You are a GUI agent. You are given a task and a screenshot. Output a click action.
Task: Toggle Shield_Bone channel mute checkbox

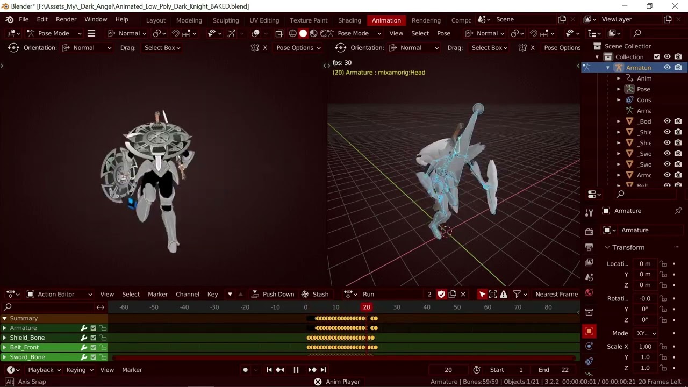pos(93,338)
